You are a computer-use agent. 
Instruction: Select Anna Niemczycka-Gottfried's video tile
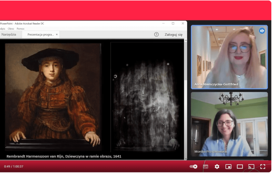point(229,57)
